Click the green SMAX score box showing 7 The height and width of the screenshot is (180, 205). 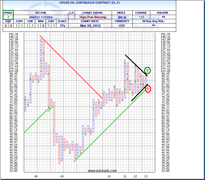tap(8, 17)
